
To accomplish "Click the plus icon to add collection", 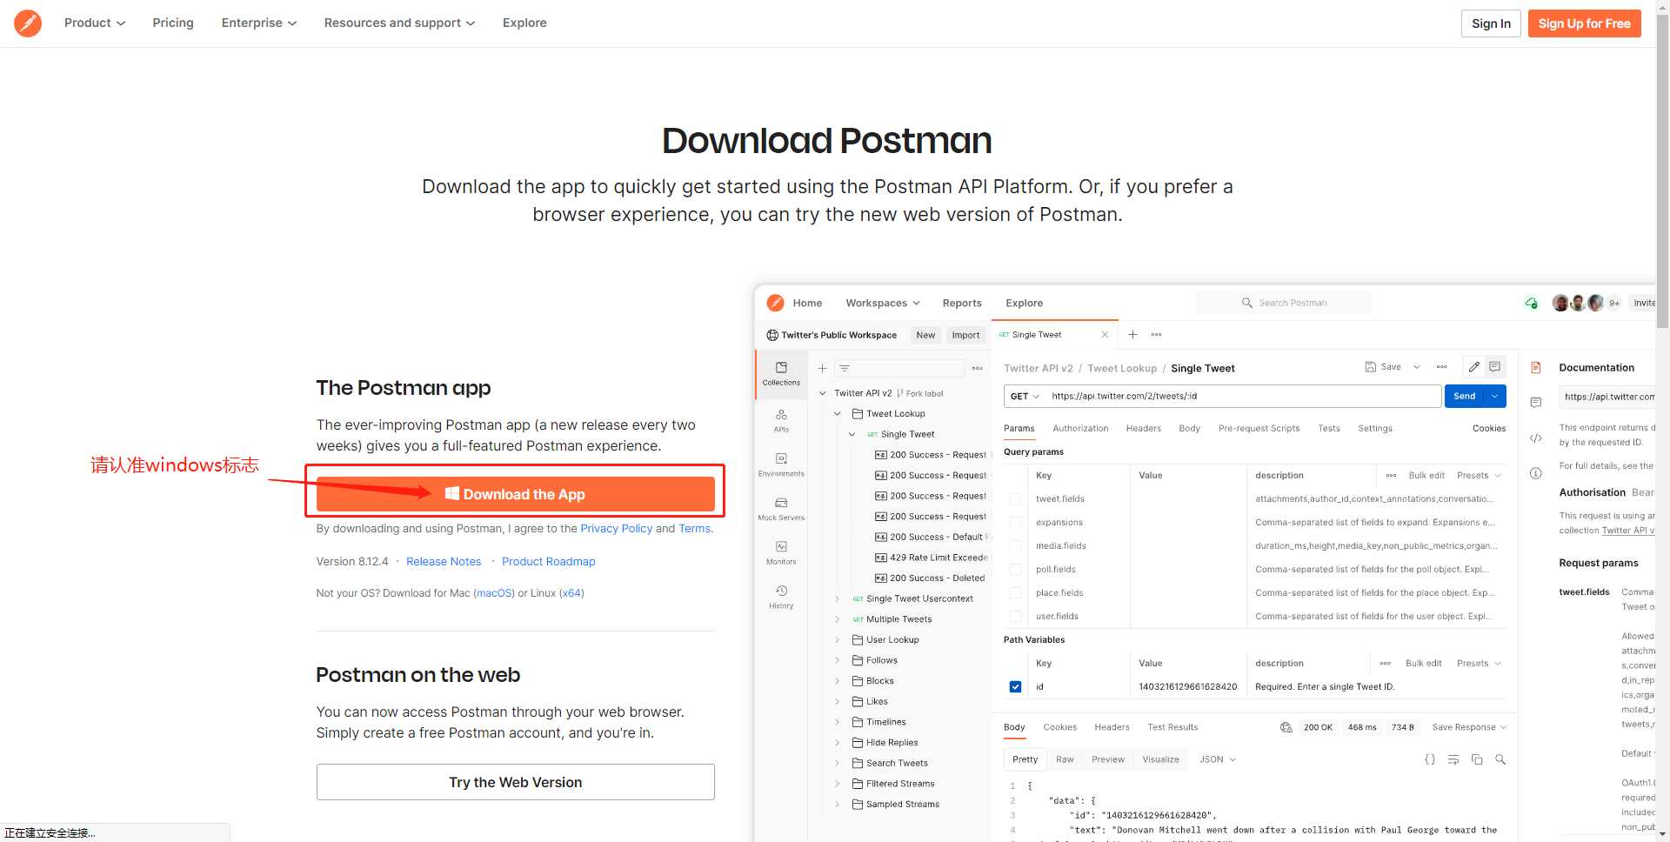I will click(x=822, y=368).
